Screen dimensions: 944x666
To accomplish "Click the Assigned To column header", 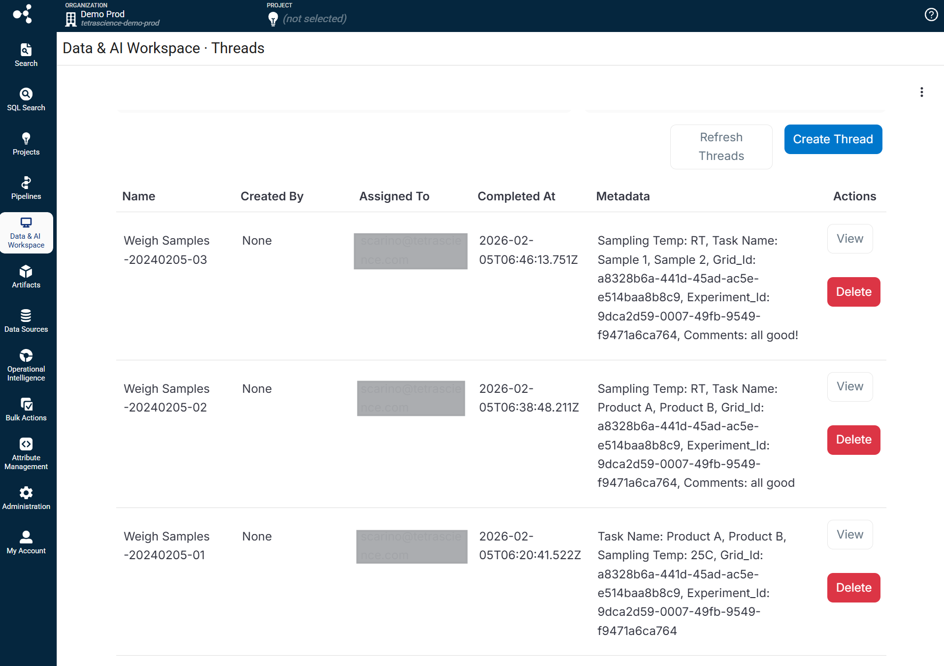I will pos(394,196).
